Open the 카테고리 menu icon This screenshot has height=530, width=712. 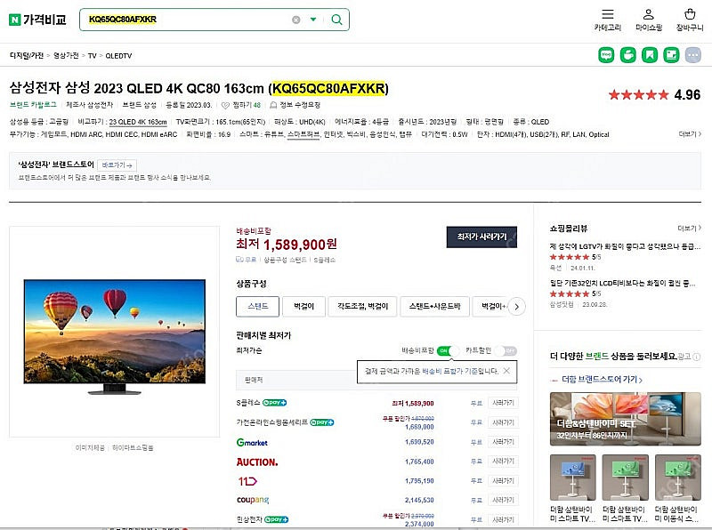(607, 20)
